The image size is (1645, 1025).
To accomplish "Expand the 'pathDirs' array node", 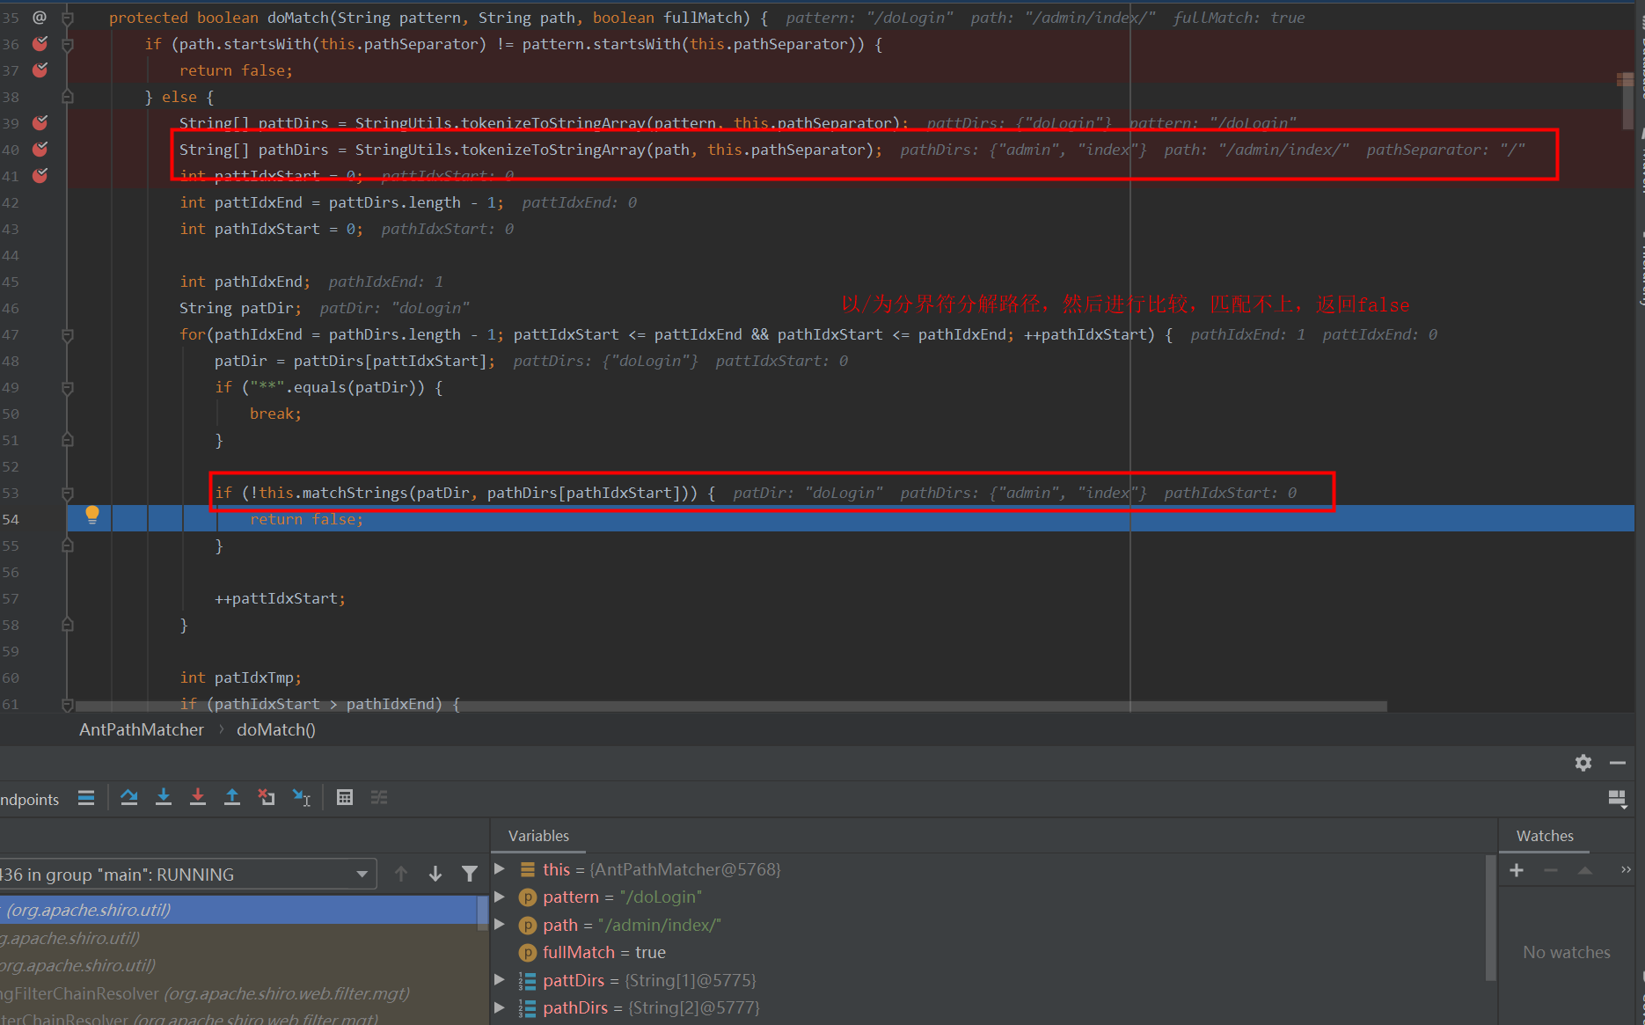I will 500,1007.
